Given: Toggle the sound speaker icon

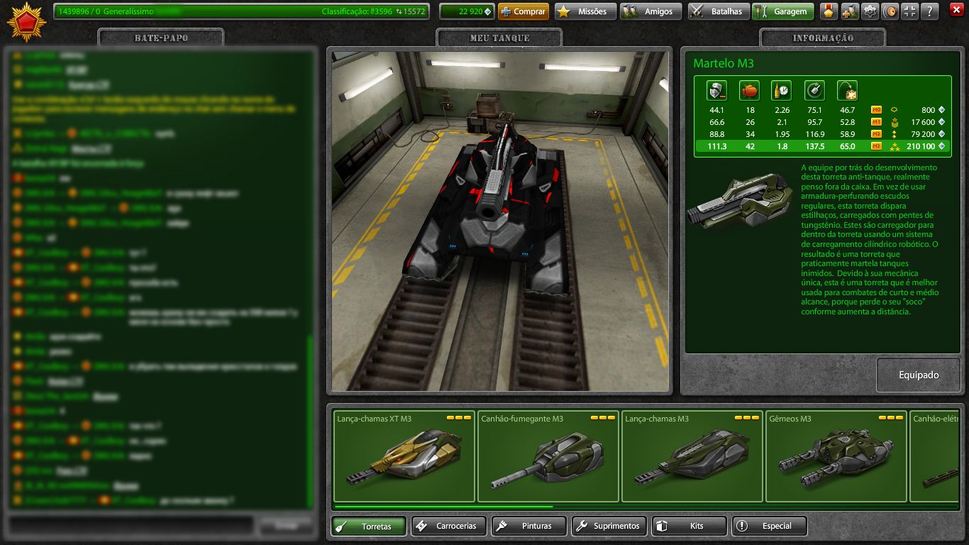Looking at the screenshot, I should [x=890, y=11].
